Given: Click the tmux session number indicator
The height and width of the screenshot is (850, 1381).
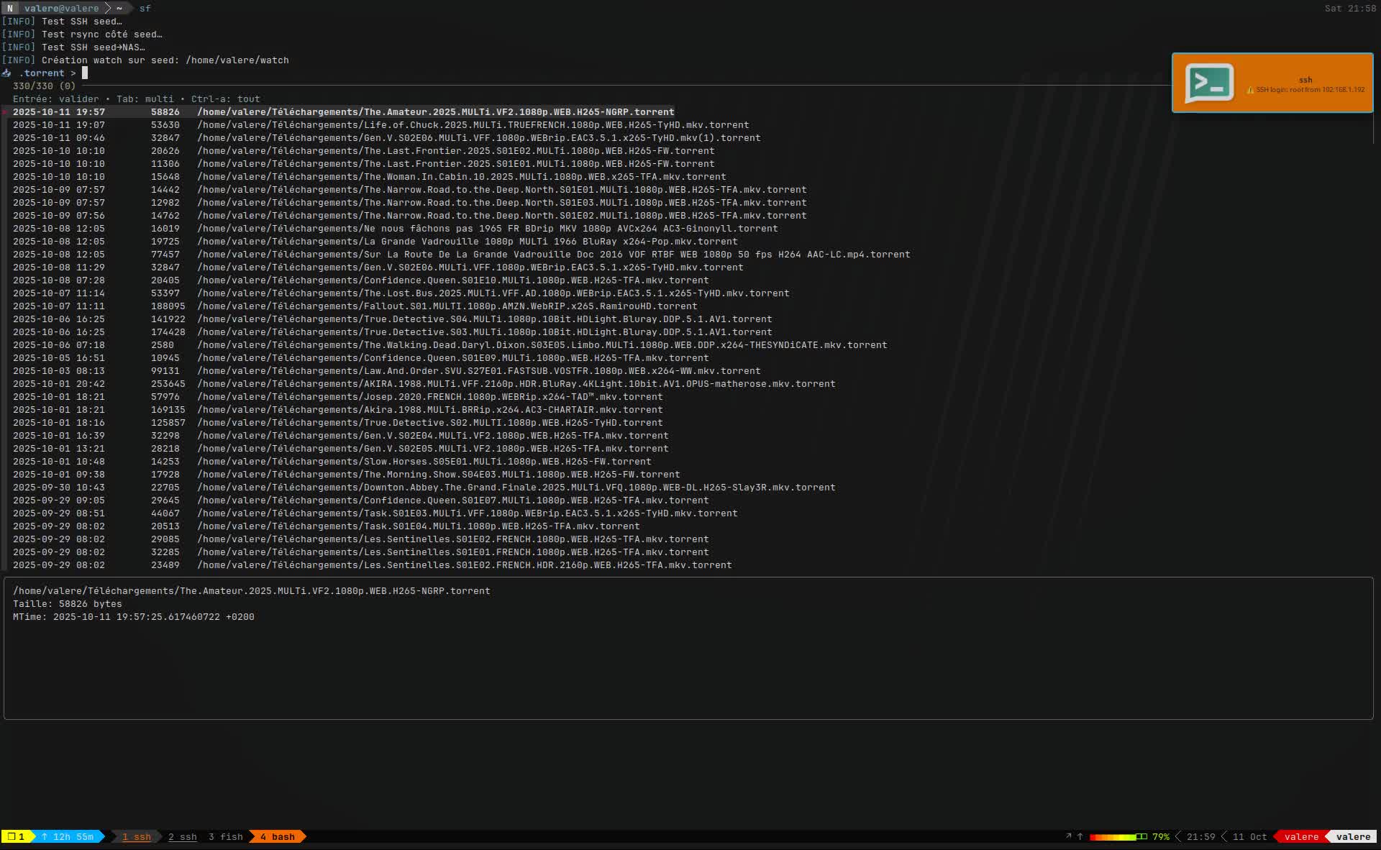Looking at the screenshot, I should (x=16, y=836).
